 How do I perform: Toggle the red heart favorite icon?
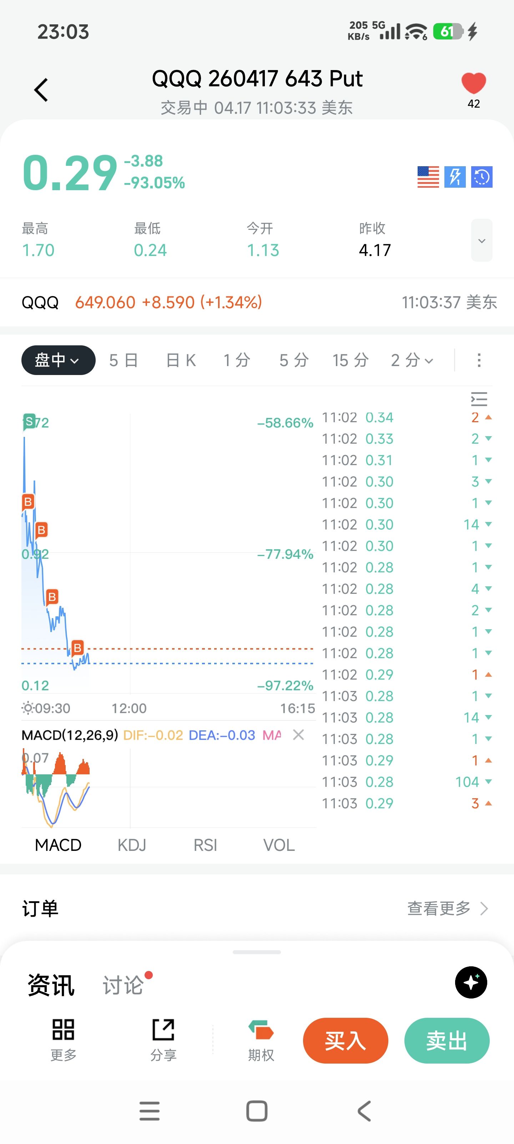click(x=473, y=84)
